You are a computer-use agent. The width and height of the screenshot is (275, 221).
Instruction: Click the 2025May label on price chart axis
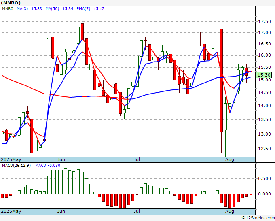coord(11,159)
